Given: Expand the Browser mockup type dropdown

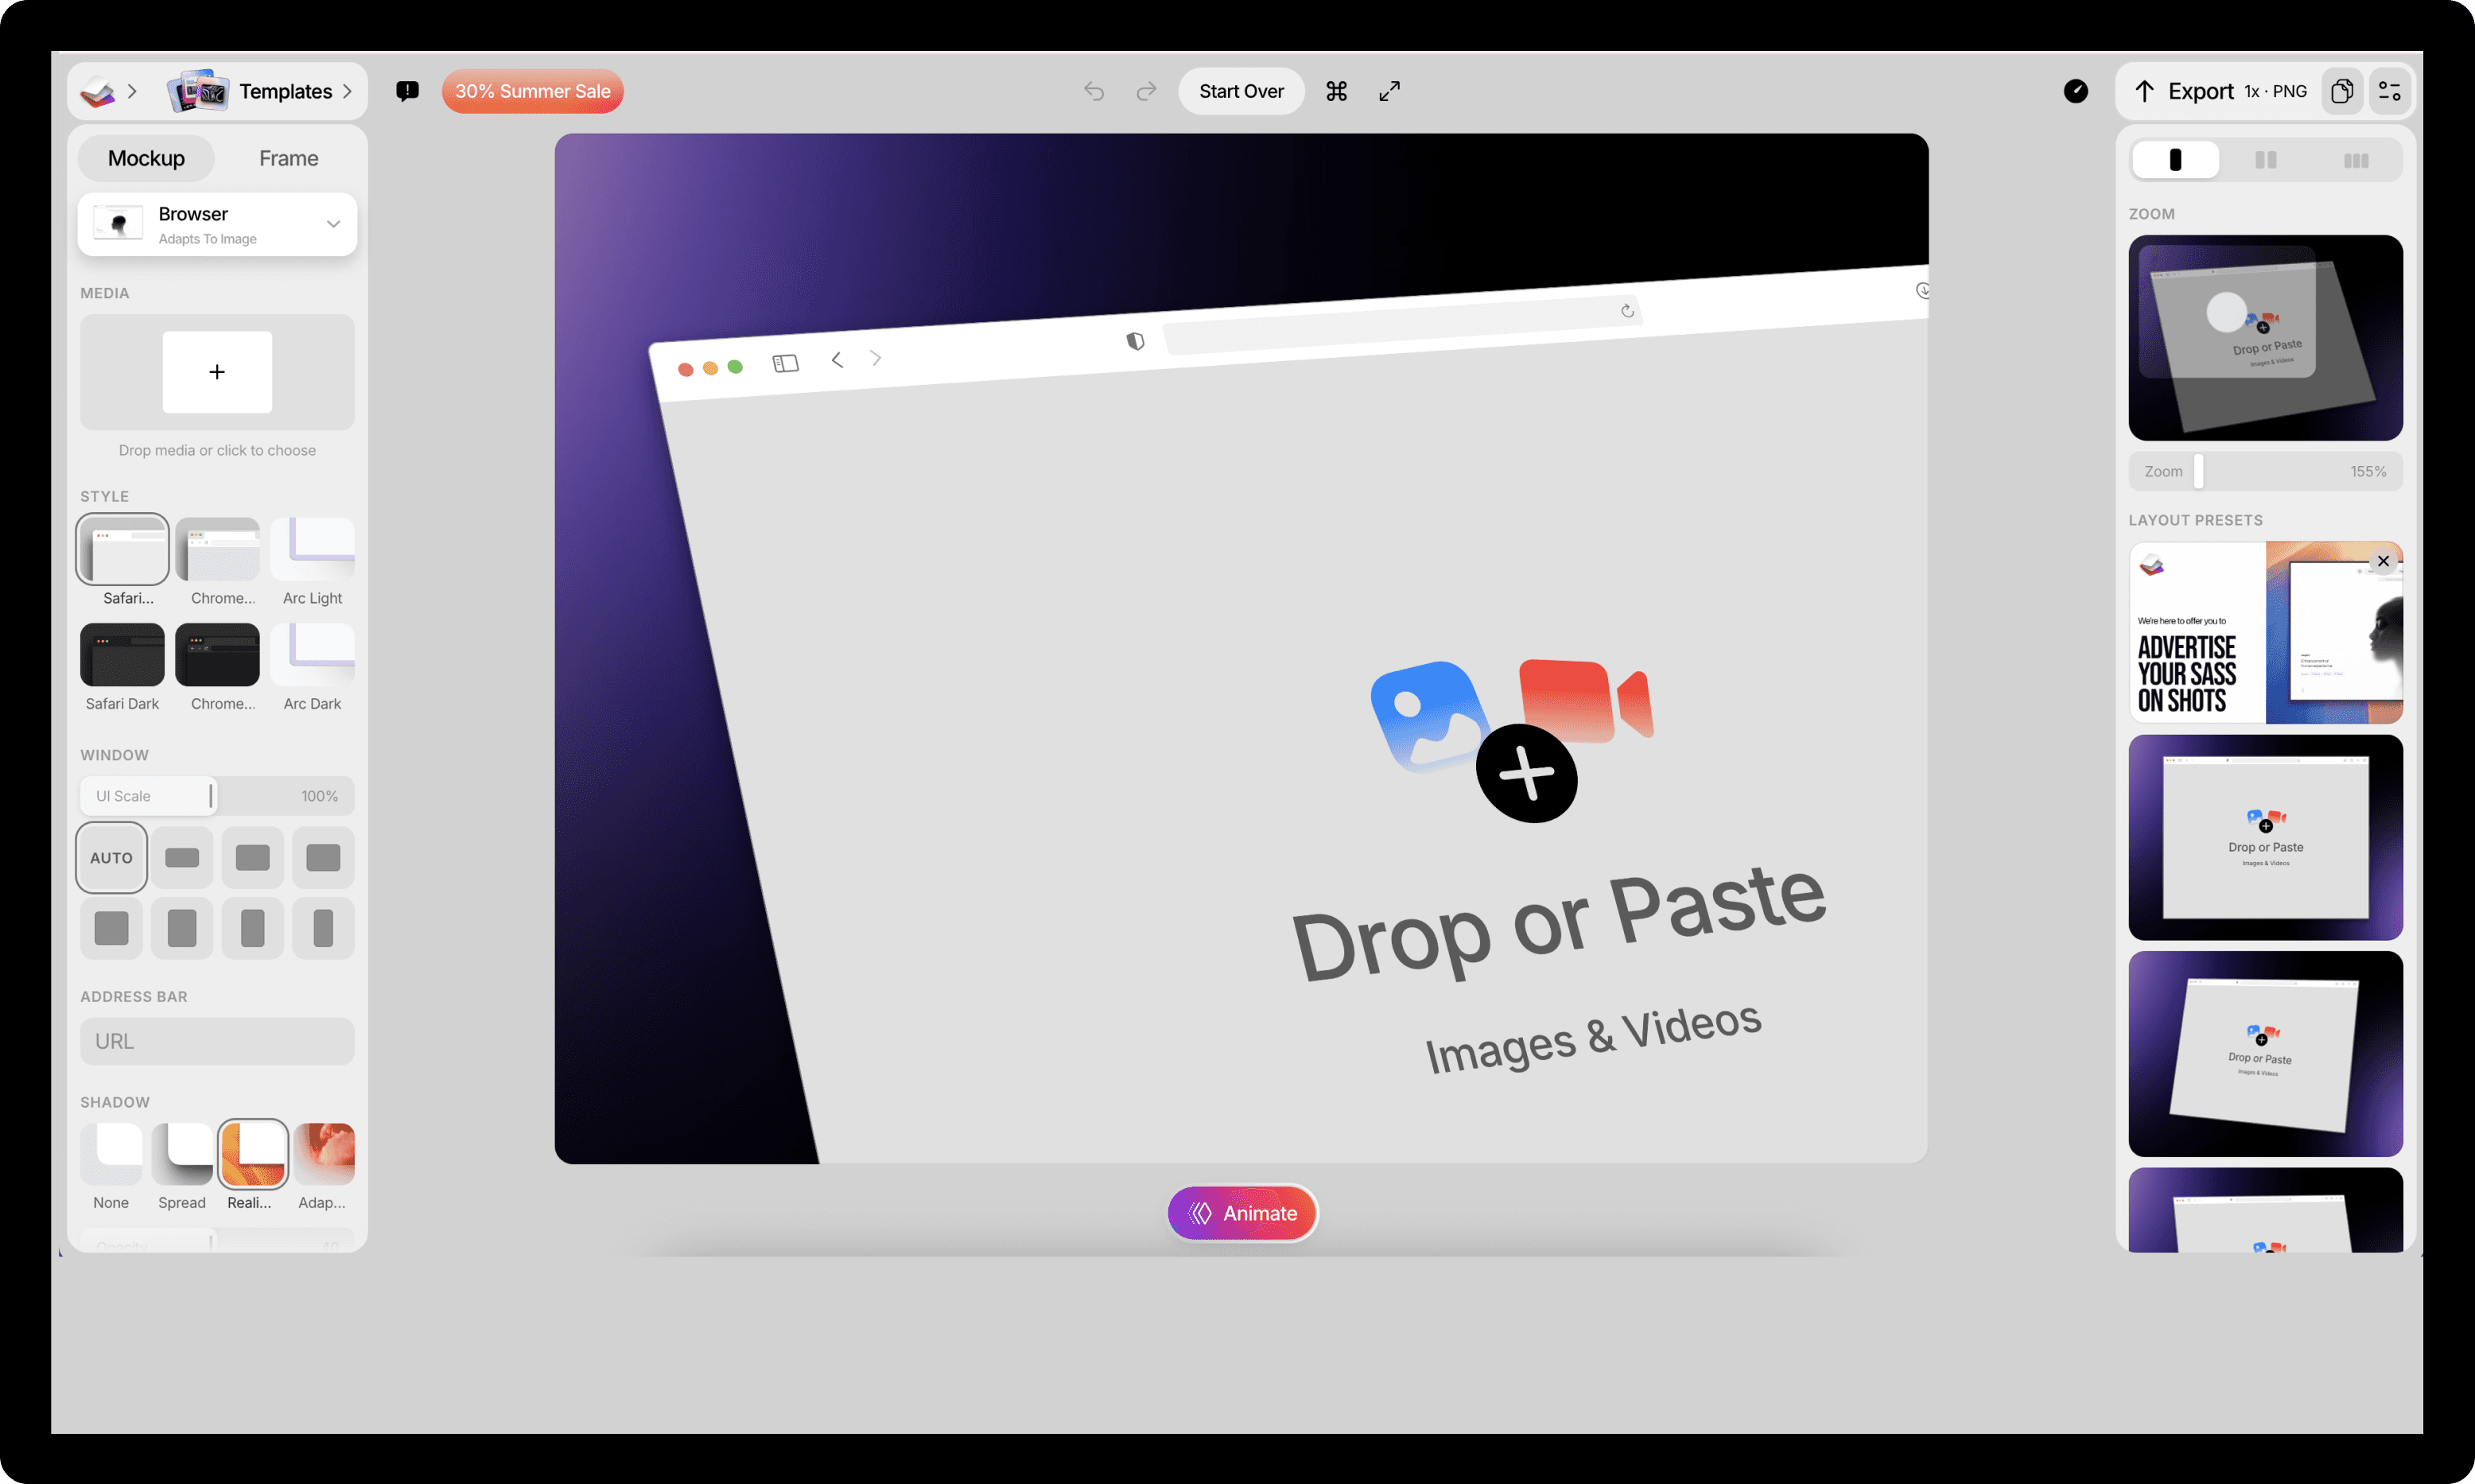Looking at the screenshot, I should coord(217,224).
